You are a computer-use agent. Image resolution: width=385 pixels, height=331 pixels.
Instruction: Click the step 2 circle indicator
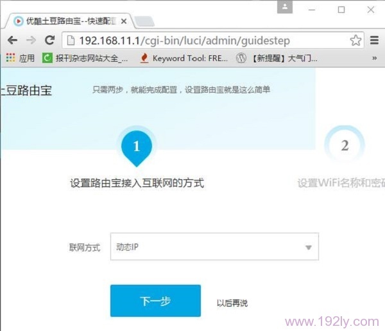[345, 145]
